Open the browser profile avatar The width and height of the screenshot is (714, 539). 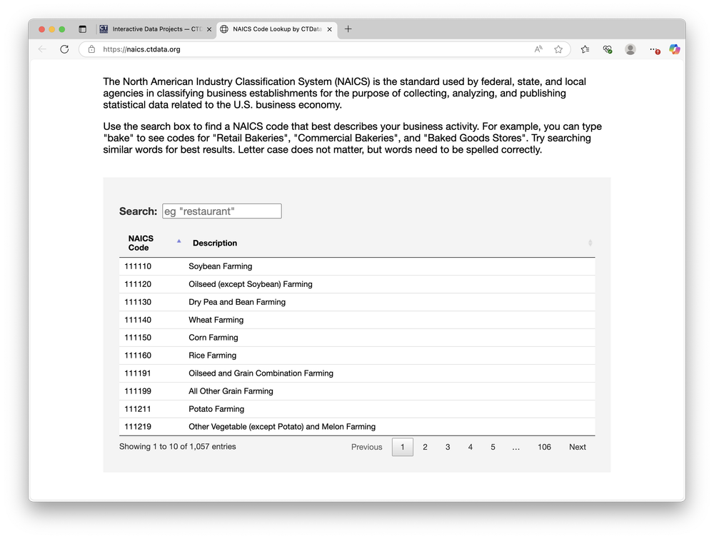(x=630, y=49)
